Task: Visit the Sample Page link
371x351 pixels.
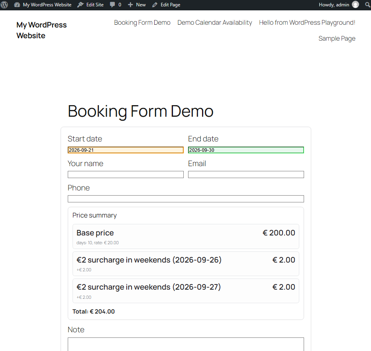Action: coord(337,38)
